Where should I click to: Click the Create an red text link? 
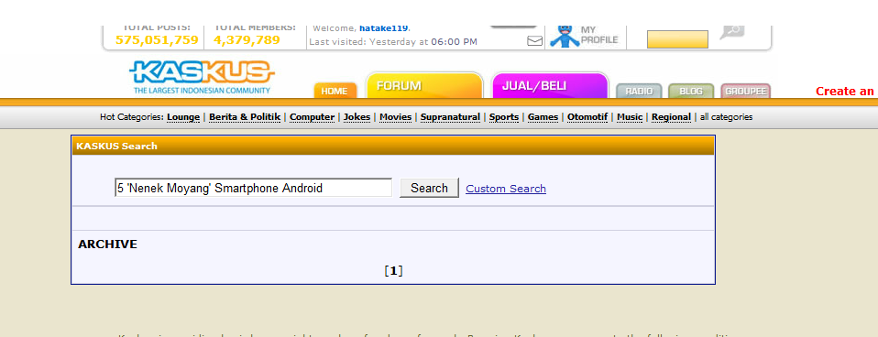point(846,92)
